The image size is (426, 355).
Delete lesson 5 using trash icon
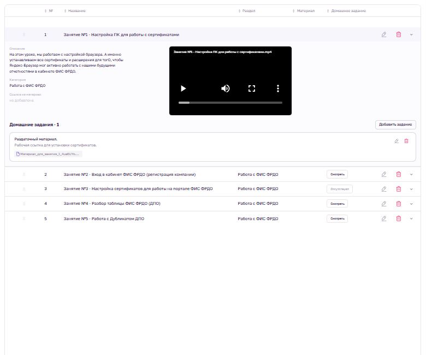tap(398, 218)
